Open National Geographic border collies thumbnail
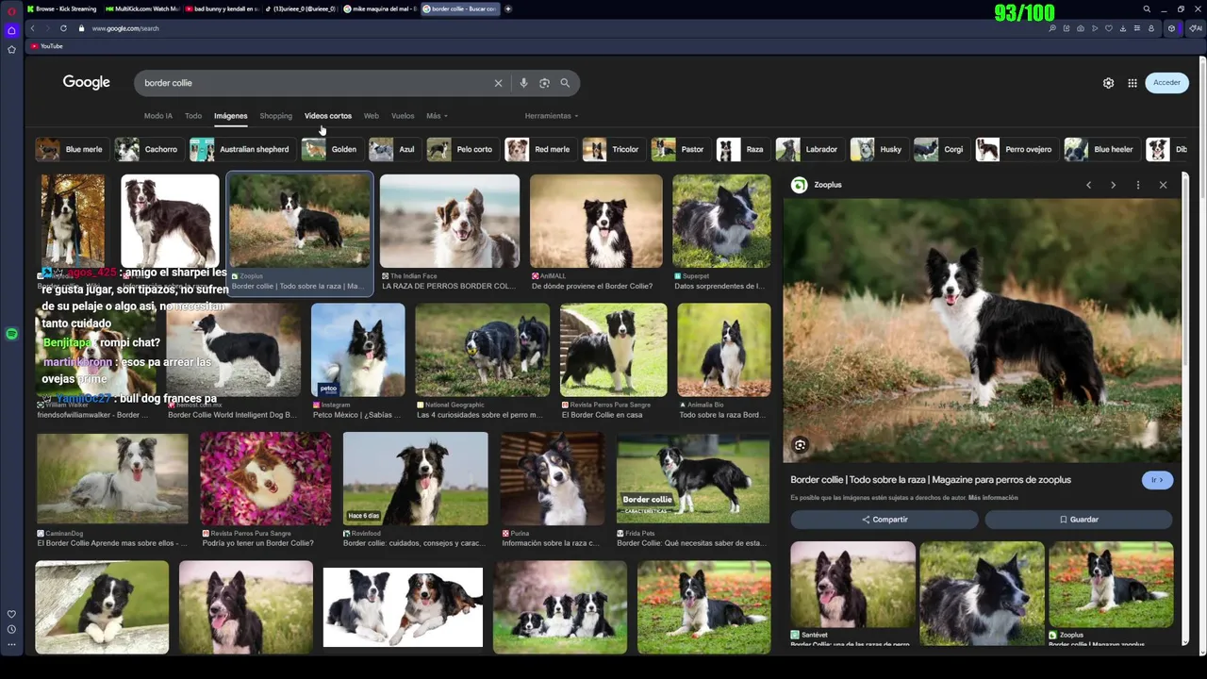The height and width of the screenshot is (679, 1207). [483, 350]
